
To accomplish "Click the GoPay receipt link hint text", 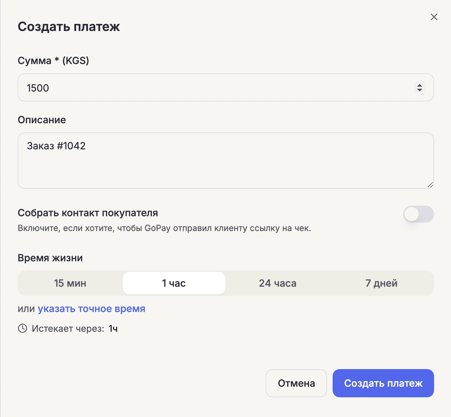I will (x=164, y=228).
